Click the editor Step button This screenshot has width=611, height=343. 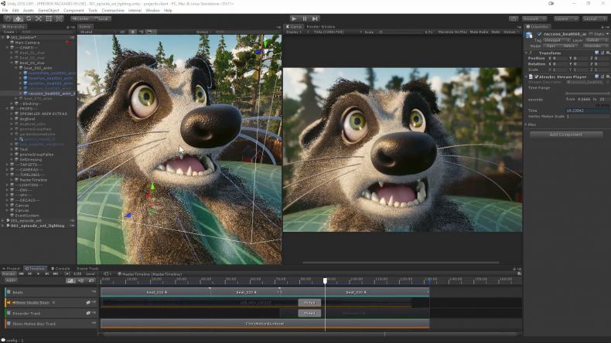[x=316, y=19]
